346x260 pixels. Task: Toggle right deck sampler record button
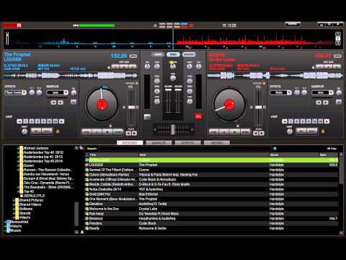[x=339, y=102]
